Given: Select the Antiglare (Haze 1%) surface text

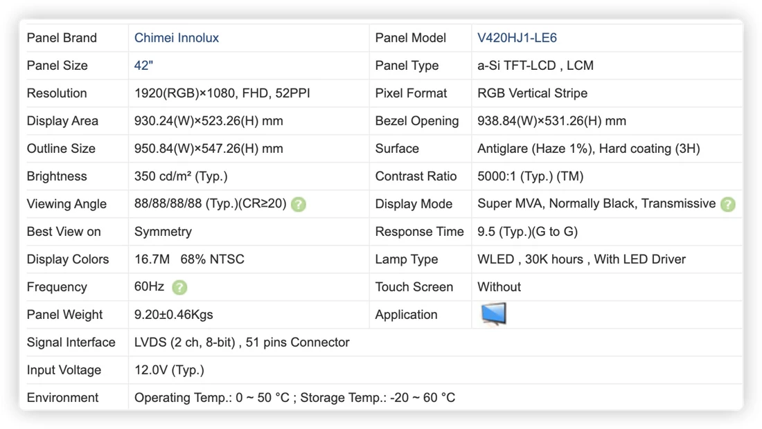Looking at the screenshot, I should (589, 149).
